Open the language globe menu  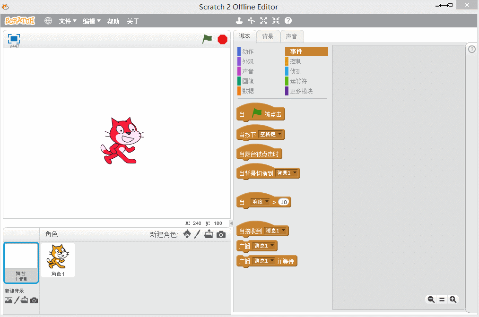pyautogui.click(x=48, y=21)
